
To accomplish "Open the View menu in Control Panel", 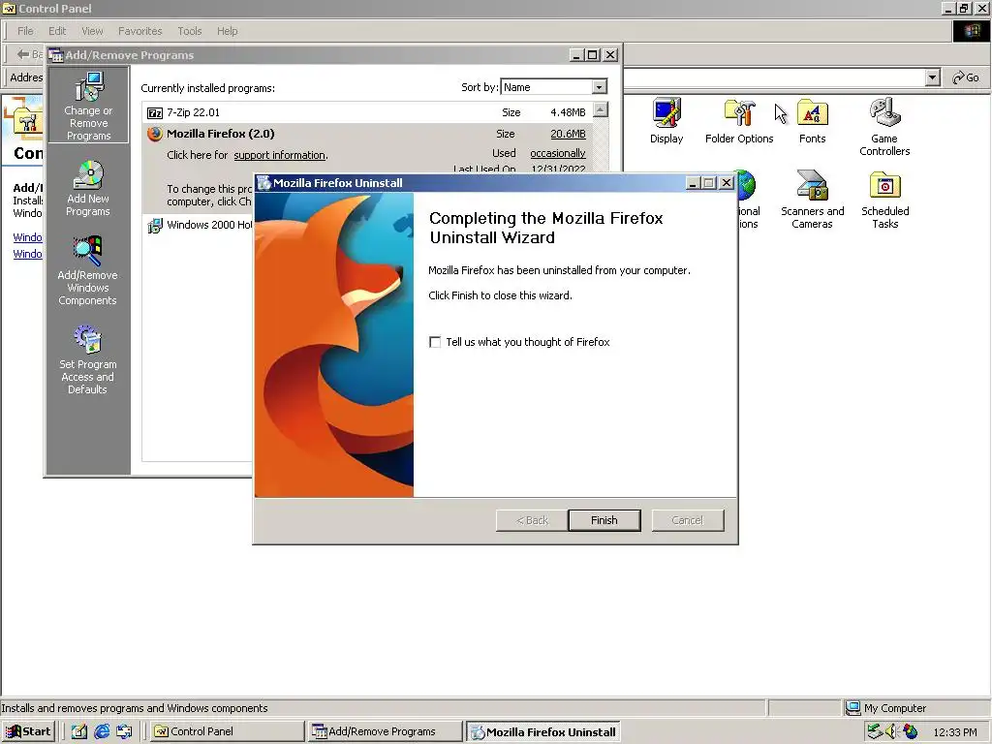I will coord(92,31).
